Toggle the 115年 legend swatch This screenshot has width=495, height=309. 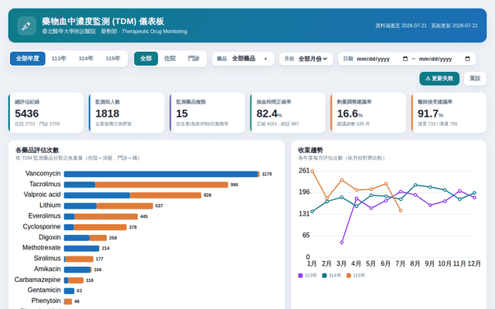pos(349,276)
